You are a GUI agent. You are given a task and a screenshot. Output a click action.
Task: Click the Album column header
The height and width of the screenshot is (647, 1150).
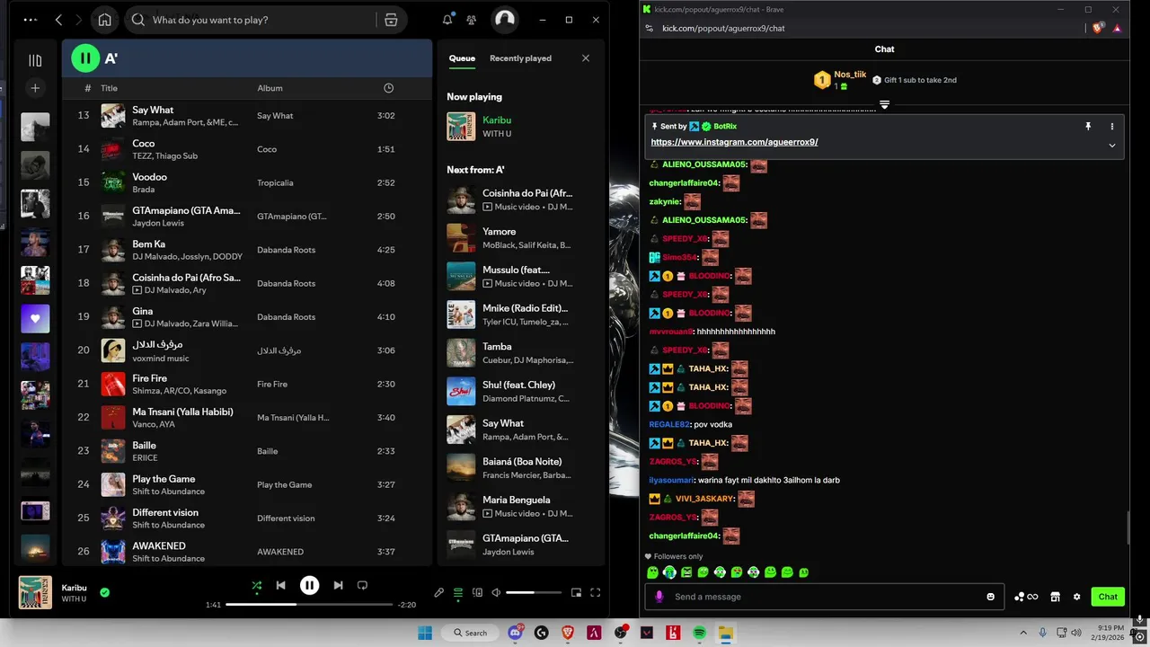point(270,88)
